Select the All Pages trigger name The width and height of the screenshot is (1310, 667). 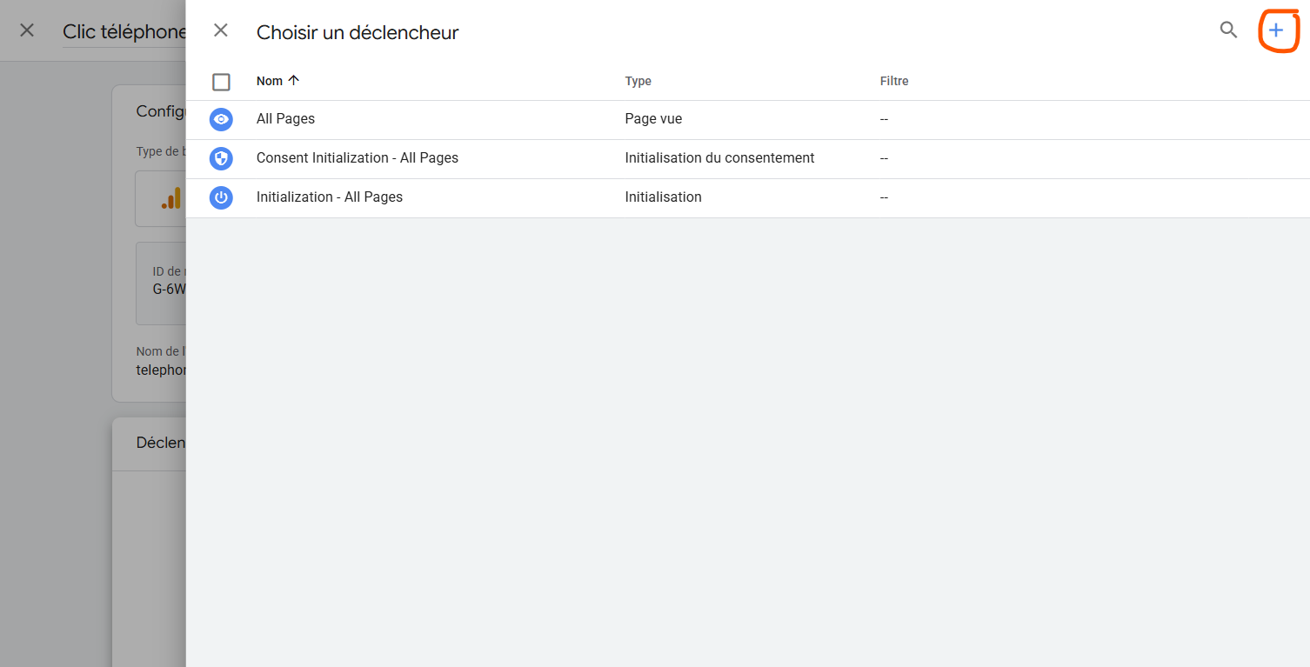[x=285, y=119]
